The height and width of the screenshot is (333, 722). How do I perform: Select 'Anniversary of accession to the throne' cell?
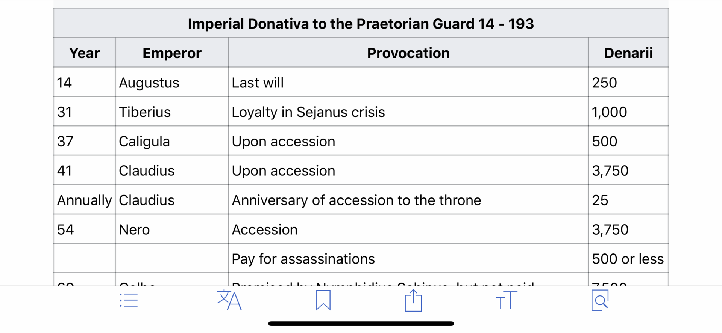tap(408, 200)
